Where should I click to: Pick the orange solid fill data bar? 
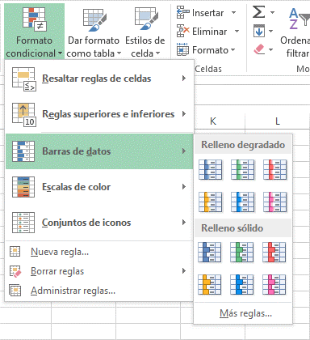pyautogui.click(x=210, y=284)
